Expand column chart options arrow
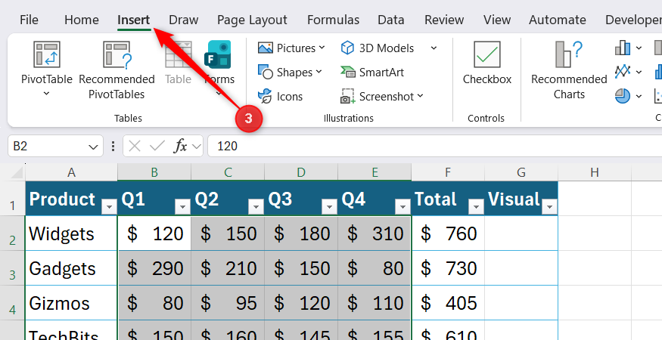662x340 pixels. [639, 48]
